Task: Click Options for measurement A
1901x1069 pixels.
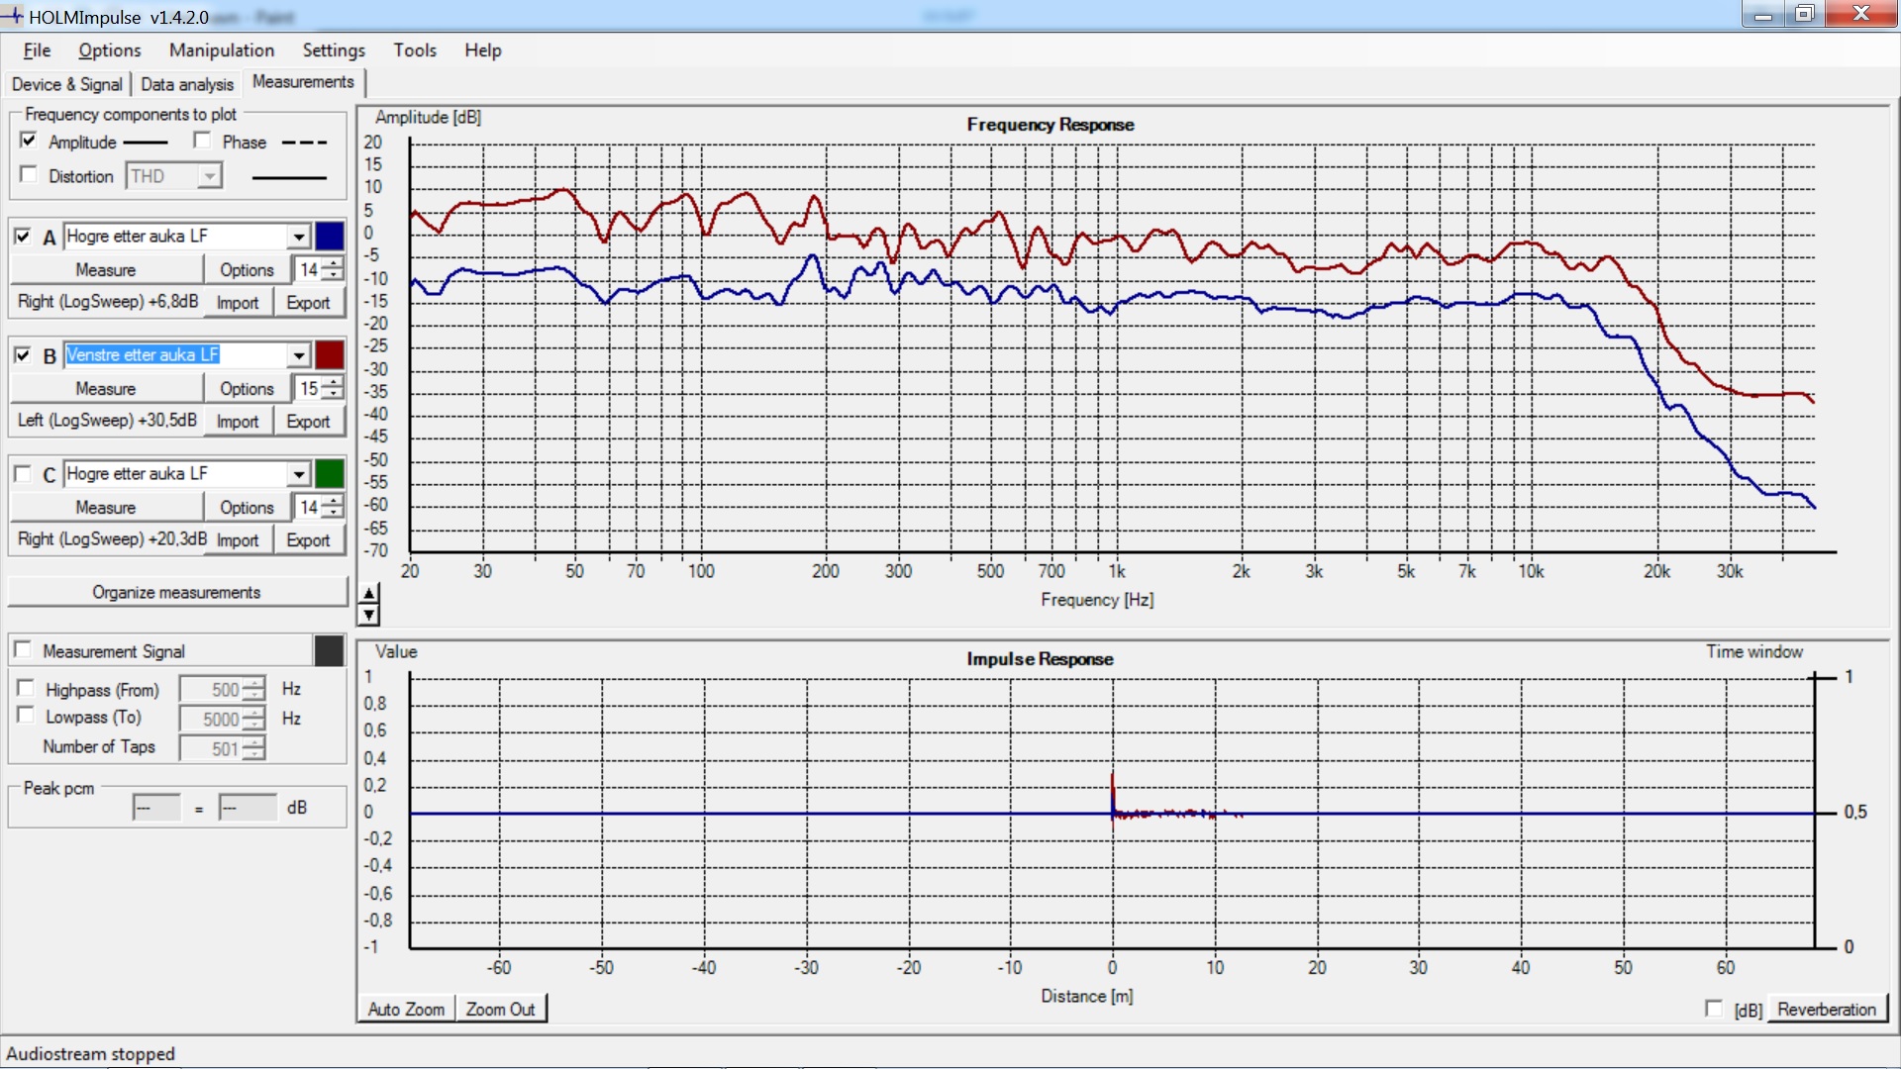Action: point(247,269)
